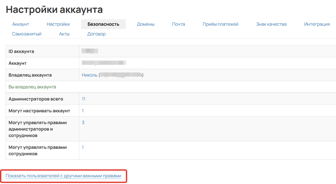Image resolution: width=336 pixels, height=184 pixels.
Task: Open the account owner Николь profile link
Action: [89, 75]
